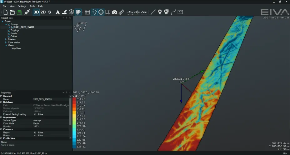Select the ruler measure tool
Image resolution: width=290 pixels, height=155 pixels.
[x=122, y=12]
